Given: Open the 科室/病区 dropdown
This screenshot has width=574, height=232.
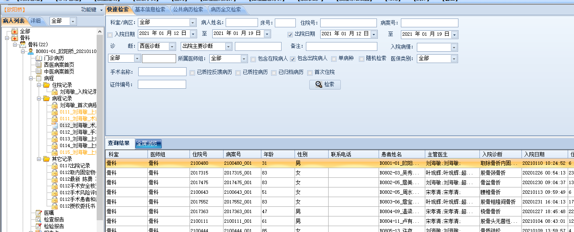Looking at the screenshot, I should click(192, 22).
